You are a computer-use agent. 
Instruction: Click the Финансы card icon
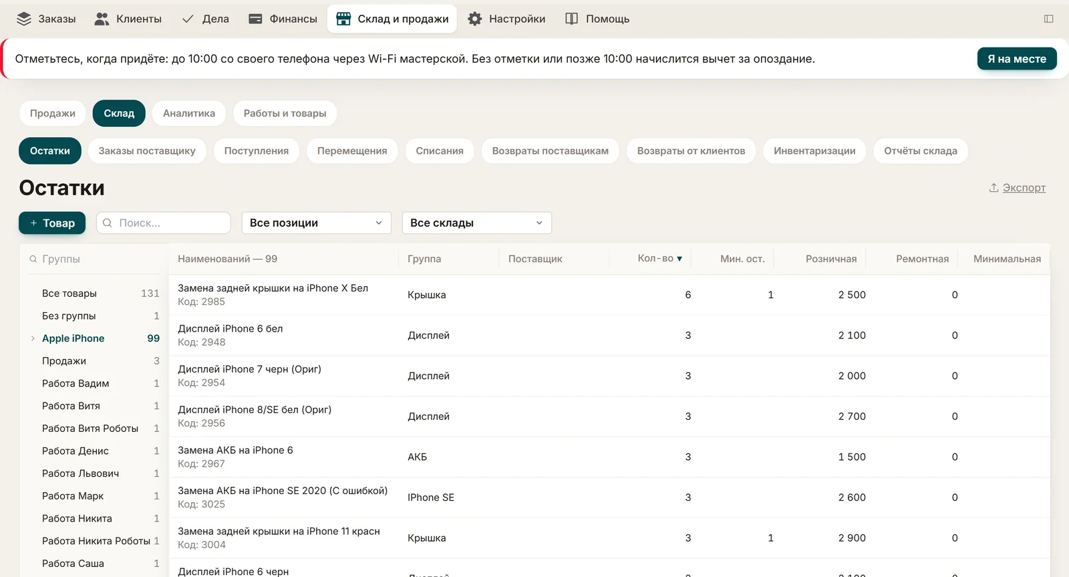(255, 19)
